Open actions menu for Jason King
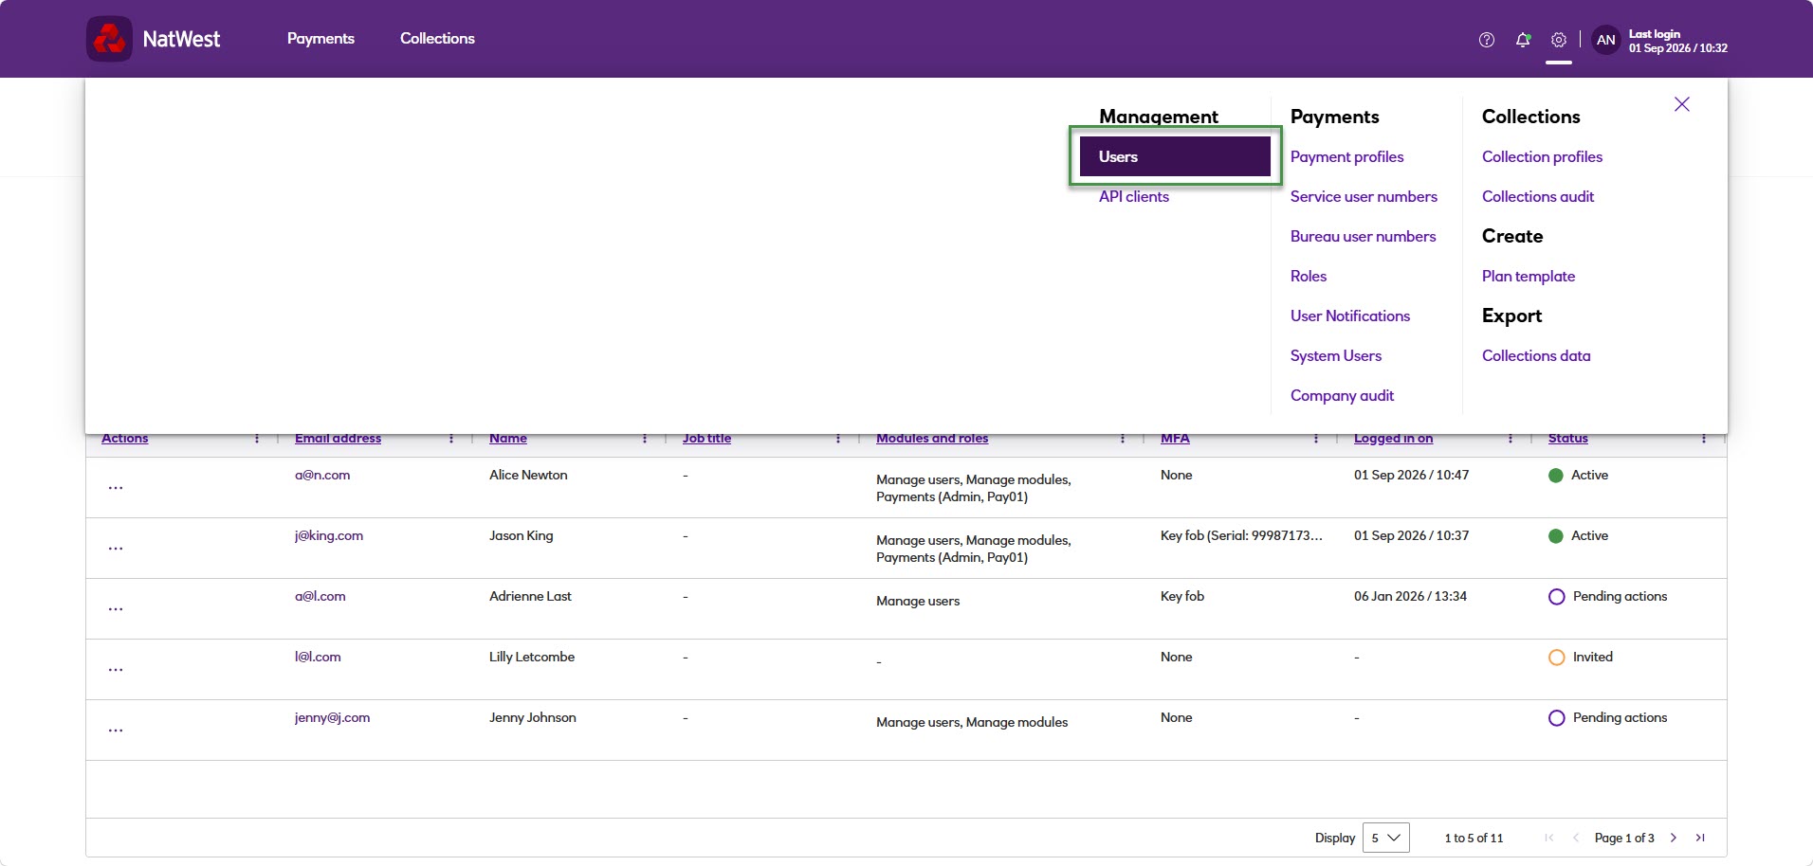The width and height of the screenshot is (1813, 866). click(x=116, y=549)
